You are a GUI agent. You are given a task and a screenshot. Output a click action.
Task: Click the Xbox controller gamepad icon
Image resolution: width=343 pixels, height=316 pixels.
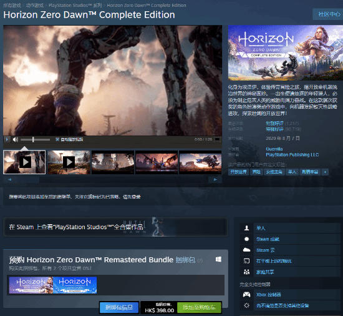coord(246,294)
